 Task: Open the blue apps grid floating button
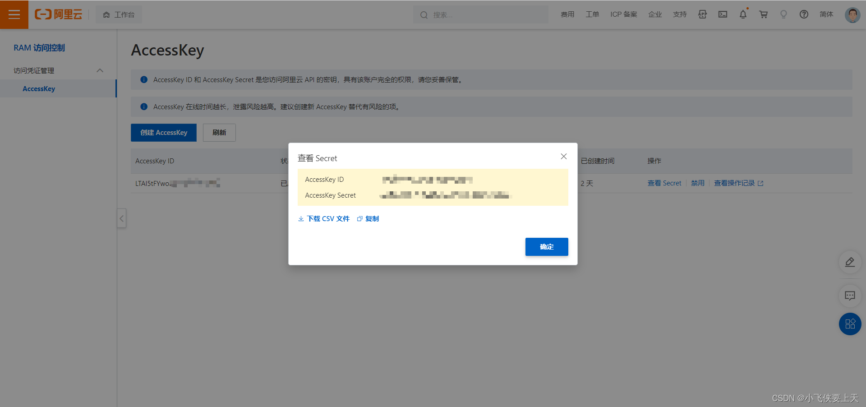coord(850,324)
